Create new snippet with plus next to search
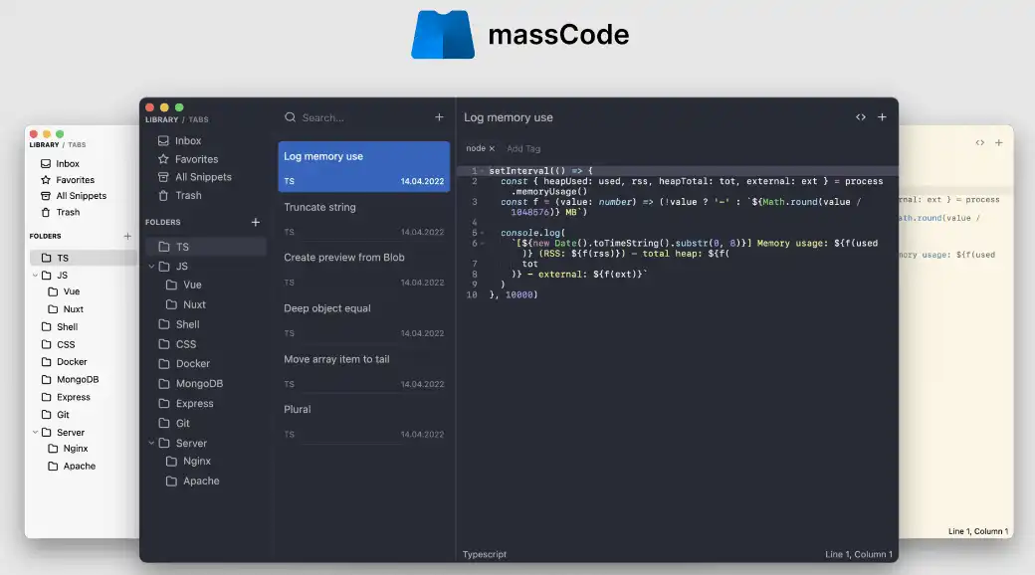Image resolution: width=1035 pixels, height=575 pixels. point(439,117)
